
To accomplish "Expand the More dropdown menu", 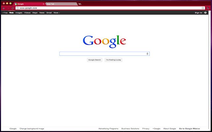I will click(x=57, y=13).
